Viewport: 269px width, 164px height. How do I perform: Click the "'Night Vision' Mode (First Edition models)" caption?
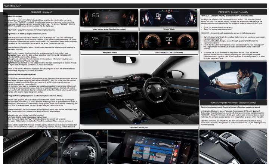109,29
